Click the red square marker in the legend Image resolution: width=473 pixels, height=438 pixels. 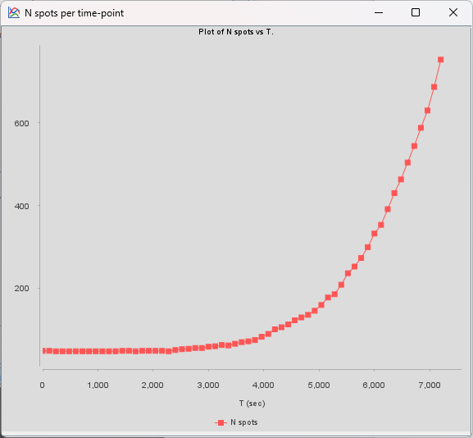pos(221,422)
